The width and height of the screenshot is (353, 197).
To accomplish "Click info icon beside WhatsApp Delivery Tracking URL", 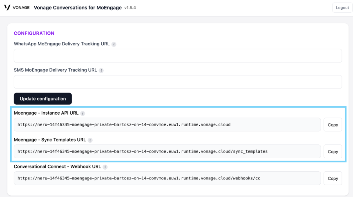I will pyautogui.click(x=114, y=44).
